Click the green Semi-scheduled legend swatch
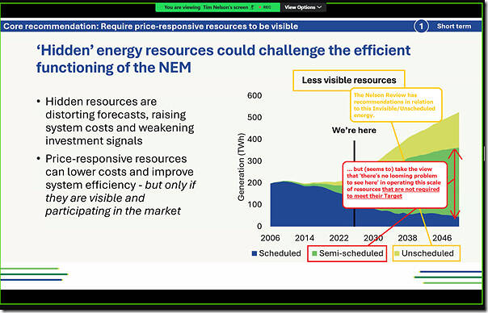This screenshot has height=313, width=488. pyautogui.click(x=314, y=253)
